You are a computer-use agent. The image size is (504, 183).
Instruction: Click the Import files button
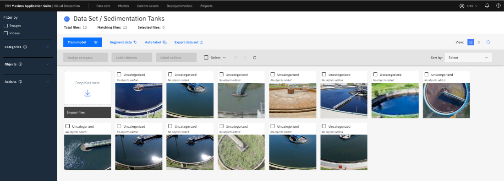pos(88,113)
